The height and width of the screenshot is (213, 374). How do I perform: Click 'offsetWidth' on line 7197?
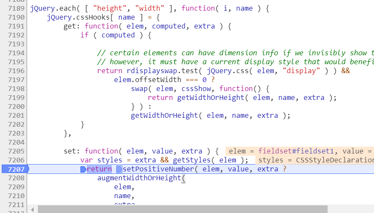(158, 80)
